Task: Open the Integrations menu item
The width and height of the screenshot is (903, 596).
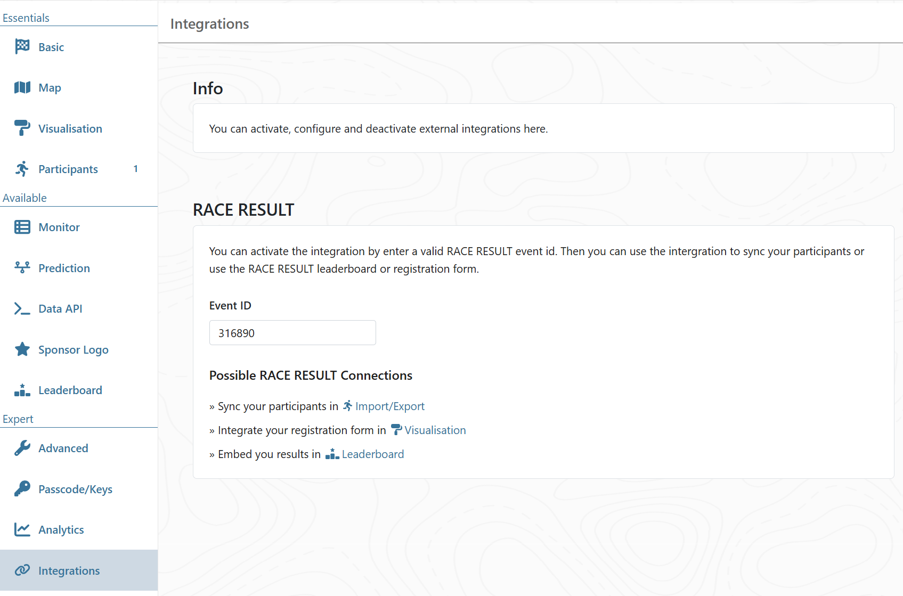Action: [x=69, y=570]
